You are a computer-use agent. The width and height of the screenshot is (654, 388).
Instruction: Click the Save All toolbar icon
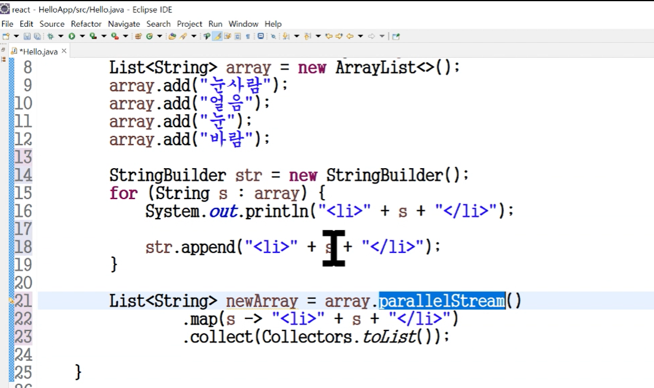pyautogui.click(x=37, y=36)
